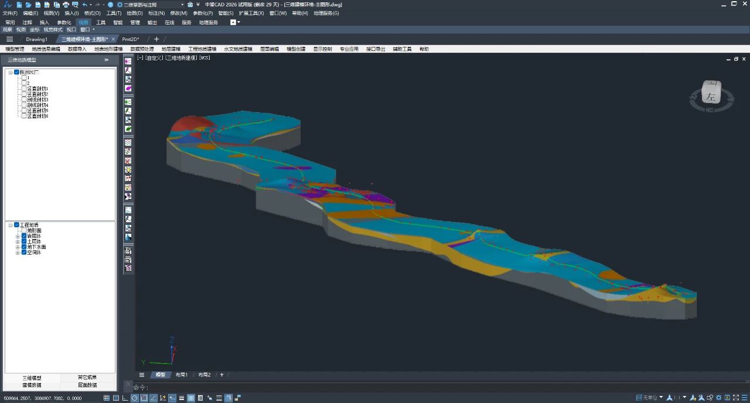This screenshot has height=403, width=750.
Task: Click the Print icon in quick access toolbar
Action: click(x=66, y=5)
